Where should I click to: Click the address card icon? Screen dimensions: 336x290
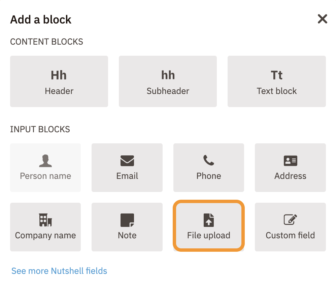point(290,161)
